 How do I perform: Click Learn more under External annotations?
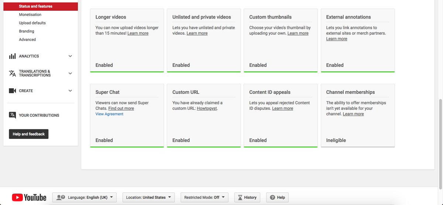337,39
